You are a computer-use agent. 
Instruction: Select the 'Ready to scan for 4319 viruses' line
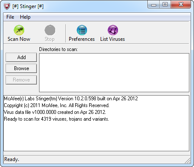(x=56, y=119)
